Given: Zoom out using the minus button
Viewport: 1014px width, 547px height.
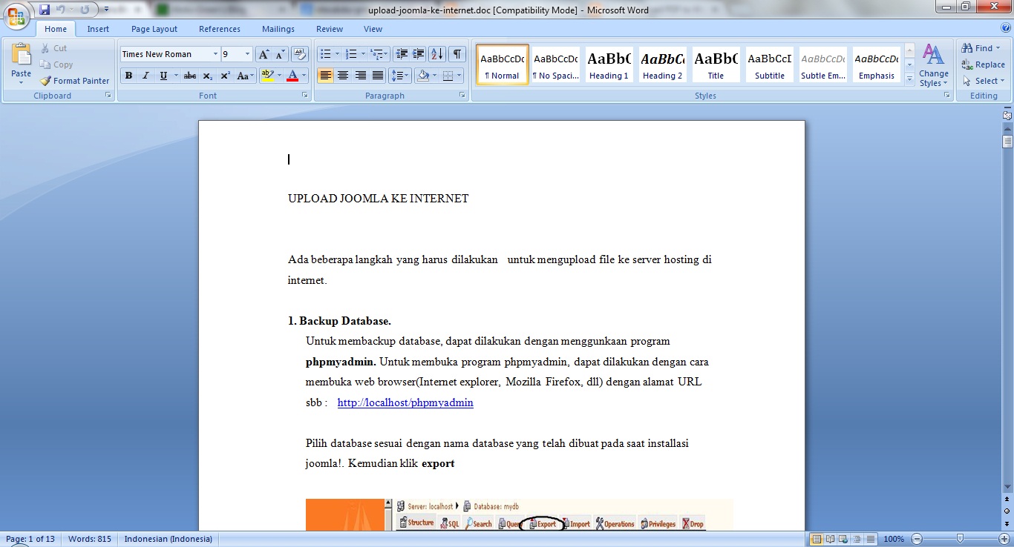Looking at the screenshot, I should [917, 539].
